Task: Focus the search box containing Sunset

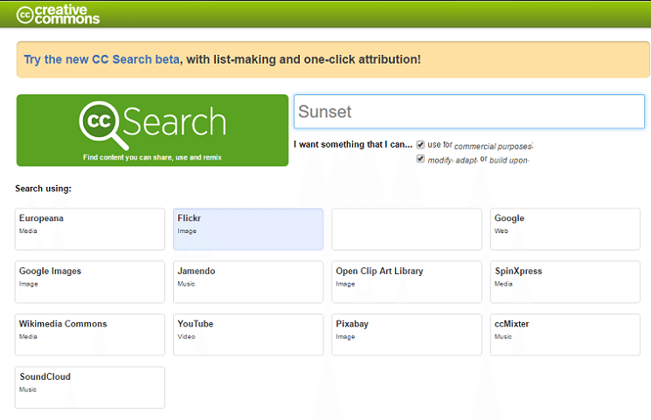Action: click(x=468, y=112)
